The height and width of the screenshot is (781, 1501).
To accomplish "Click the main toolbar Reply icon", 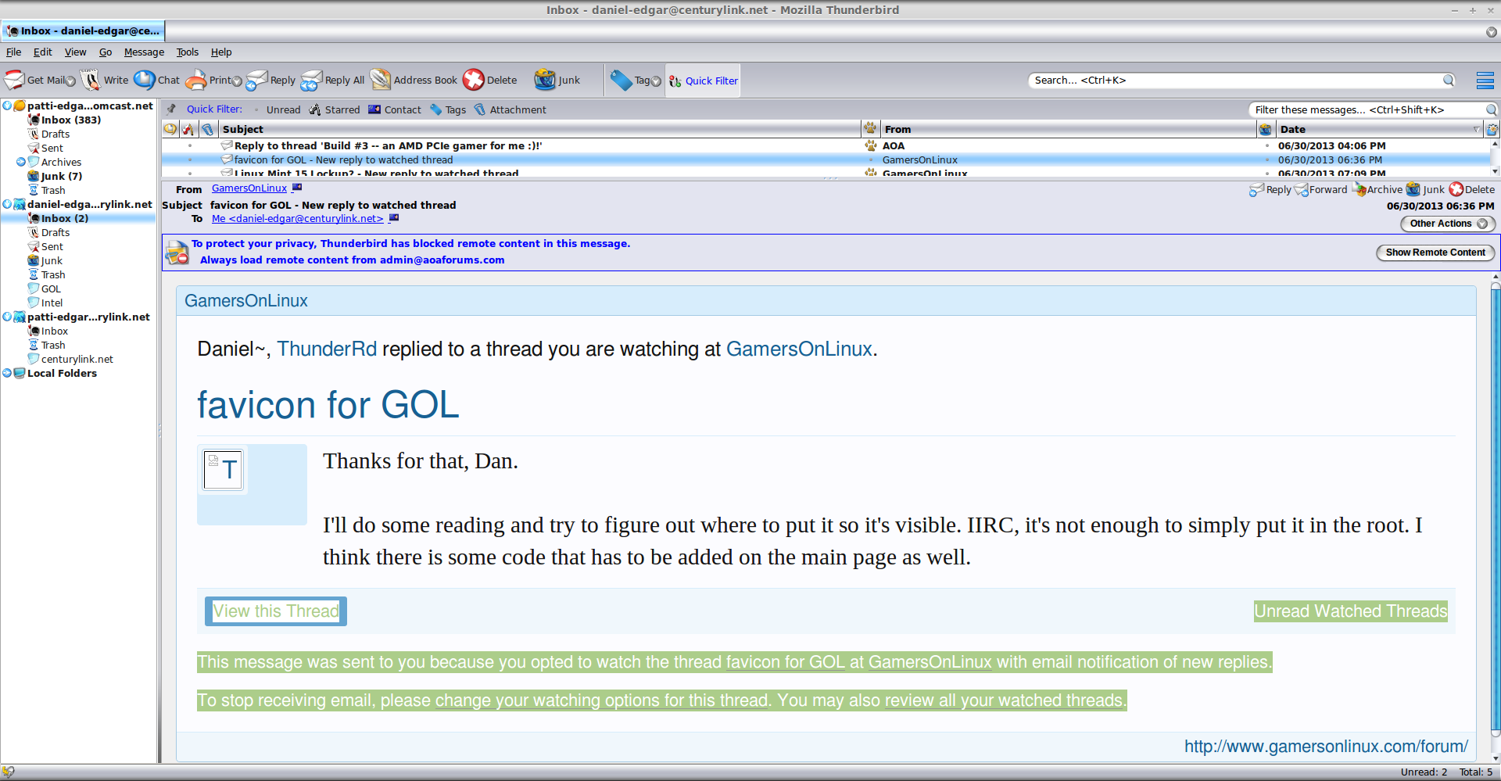I will tap(257, 80).
